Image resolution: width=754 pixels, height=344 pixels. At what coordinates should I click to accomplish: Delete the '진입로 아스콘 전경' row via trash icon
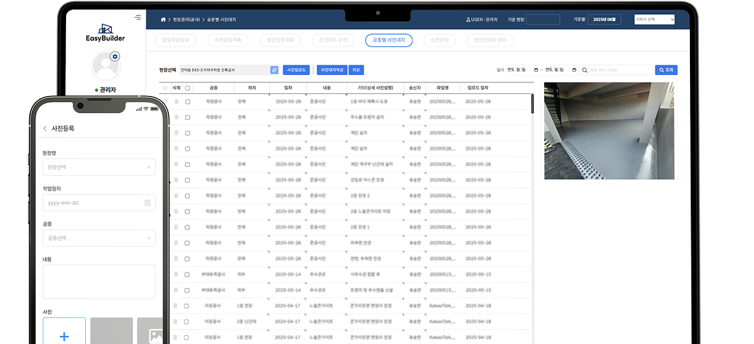click(176, 180)
